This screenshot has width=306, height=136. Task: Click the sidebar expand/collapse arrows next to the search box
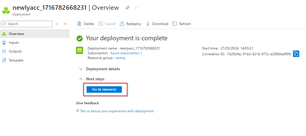point(57,24)
